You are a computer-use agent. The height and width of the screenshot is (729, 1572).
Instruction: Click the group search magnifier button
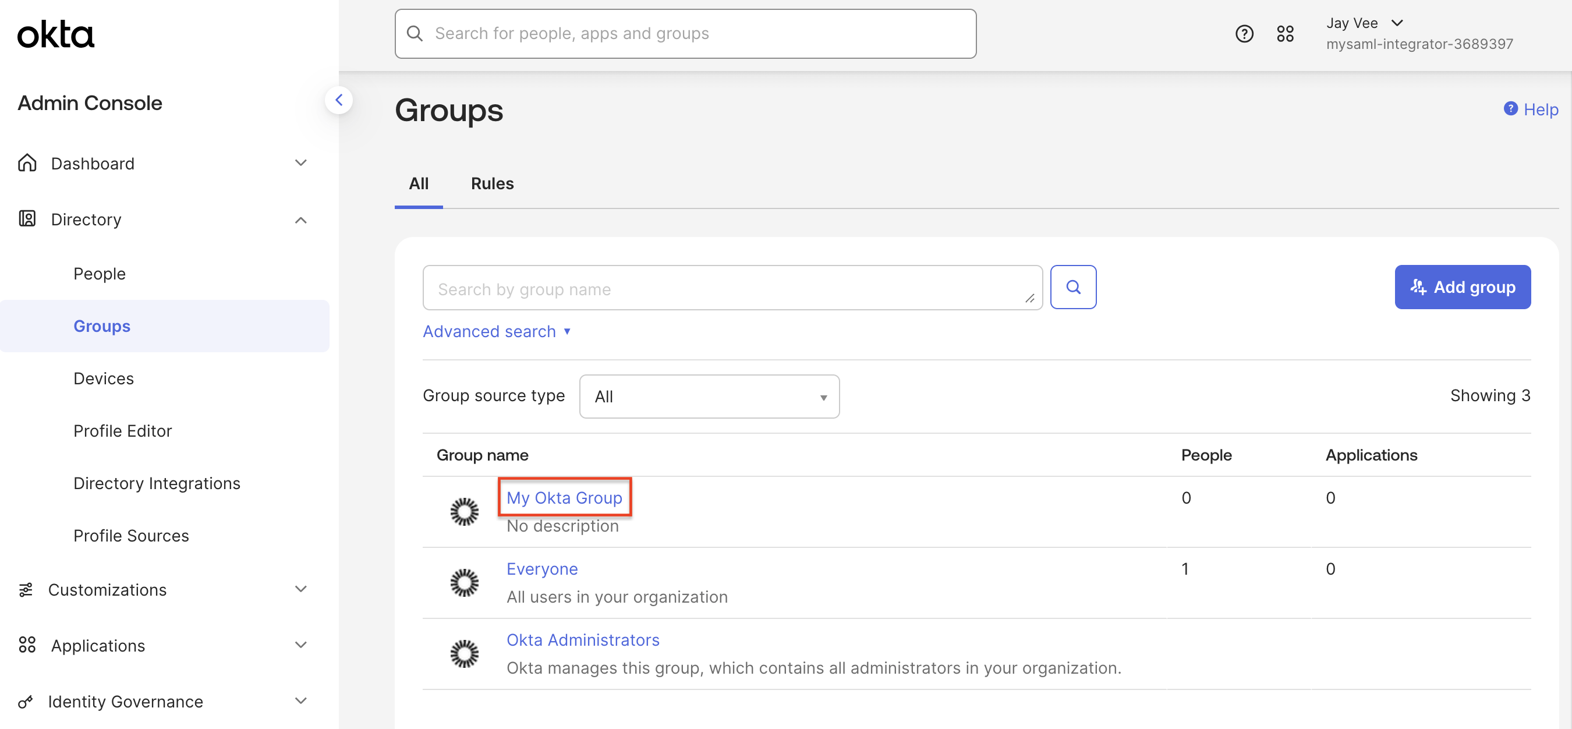1073,286
